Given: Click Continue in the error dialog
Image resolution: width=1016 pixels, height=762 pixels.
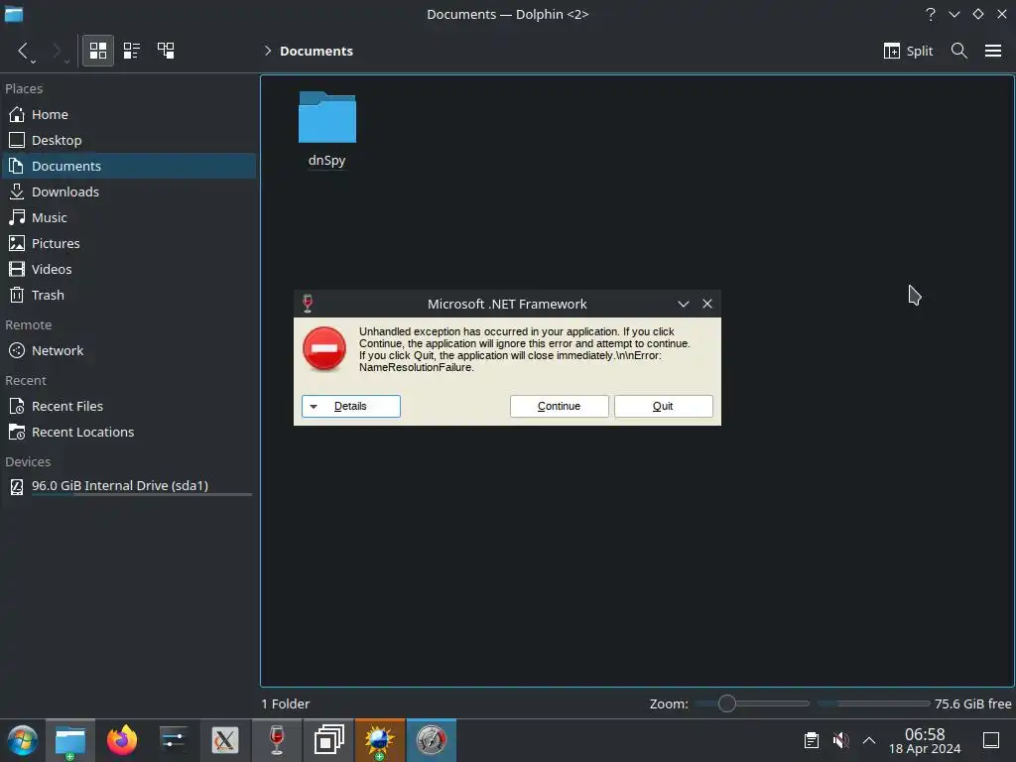Looking at the screenshot, I should 559,406.
